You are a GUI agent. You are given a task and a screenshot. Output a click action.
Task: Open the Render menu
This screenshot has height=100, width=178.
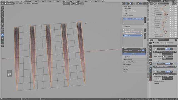click(x=11, y=1)
